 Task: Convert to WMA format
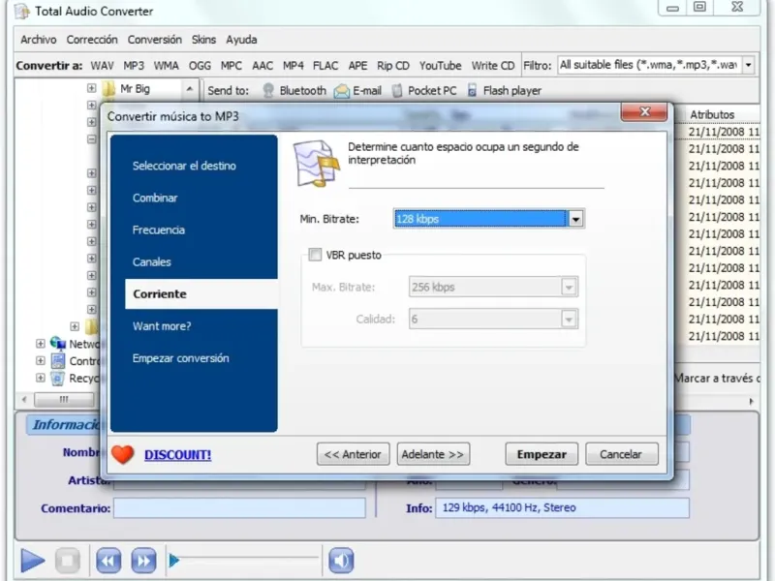coord(166,65)
